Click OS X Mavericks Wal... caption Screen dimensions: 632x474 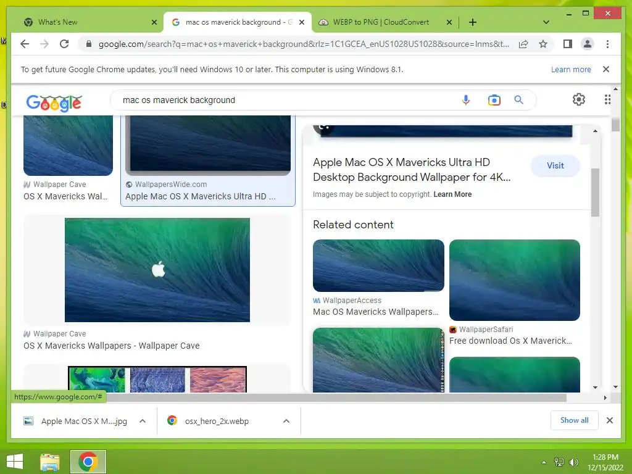click(65, 196)
